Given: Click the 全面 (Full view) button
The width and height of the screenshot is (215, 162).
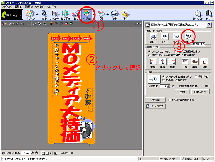Looking at the screenshot, I should tap(26, 153).
